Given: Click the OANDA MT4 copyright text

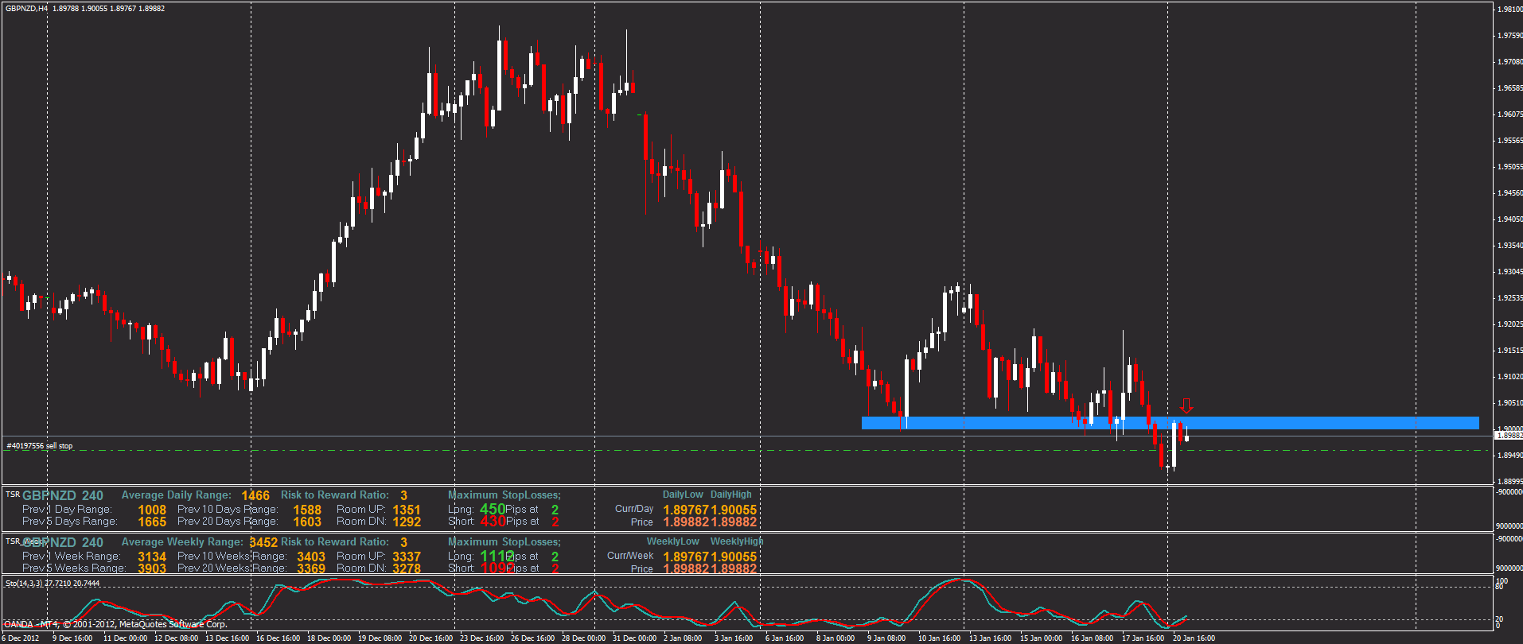Looking at the screenshot, I should pyautogui.click(x=116, y=624).
